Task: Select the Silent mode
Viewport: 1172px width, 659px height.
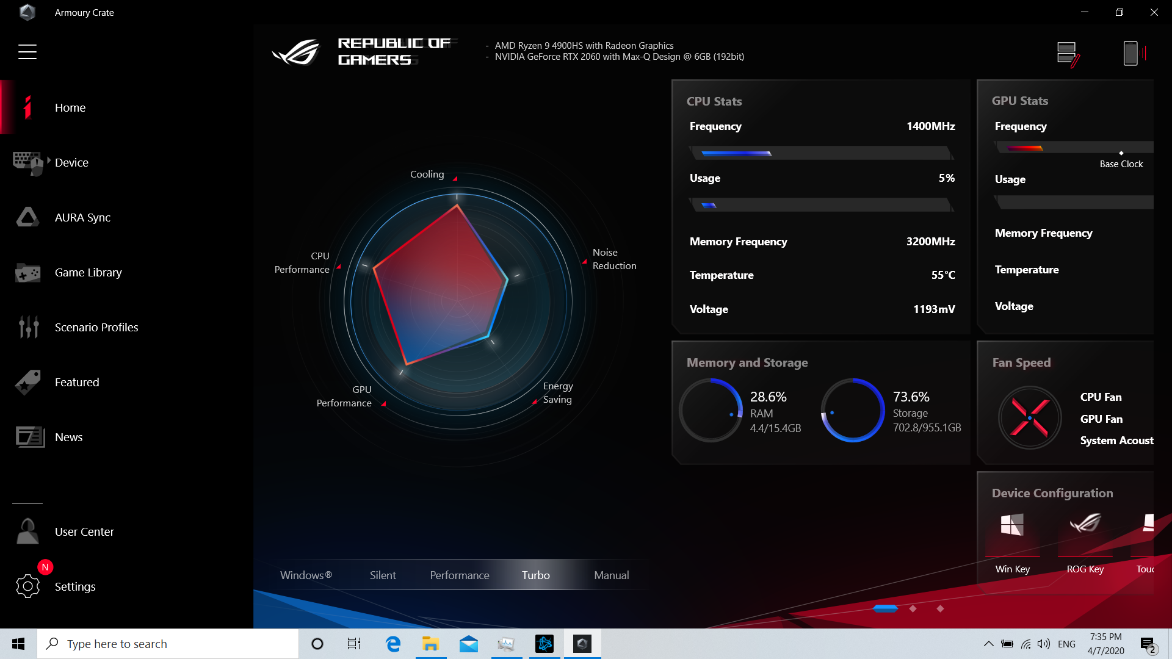Action: [383, 575]
